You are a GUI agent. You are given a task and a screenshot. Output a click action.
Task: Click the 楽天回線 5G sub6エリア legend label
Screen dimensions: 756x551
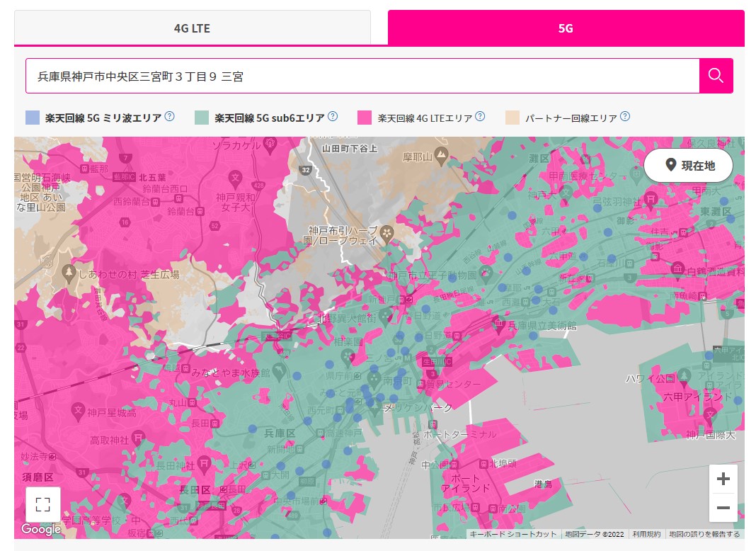point(270,118)
